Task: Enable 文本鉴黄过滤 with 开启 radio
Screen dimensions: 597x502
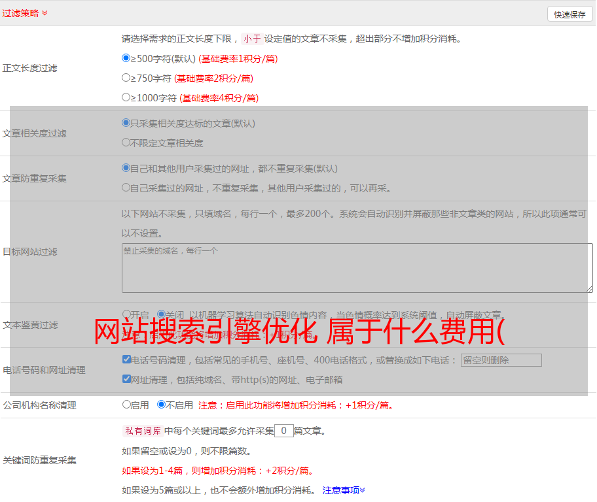Action: coord(126,314)
